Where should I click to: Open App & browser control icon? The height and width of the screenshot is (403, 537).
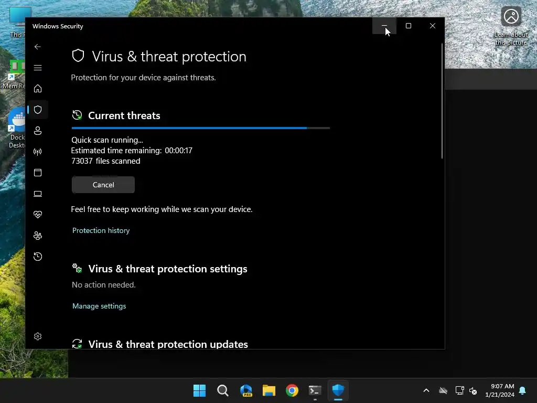38,173
